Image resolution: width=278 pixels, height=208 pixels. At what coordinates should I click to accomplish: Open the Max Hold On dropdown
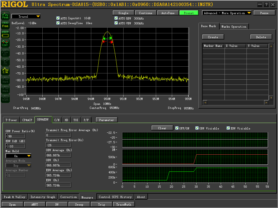18,156
